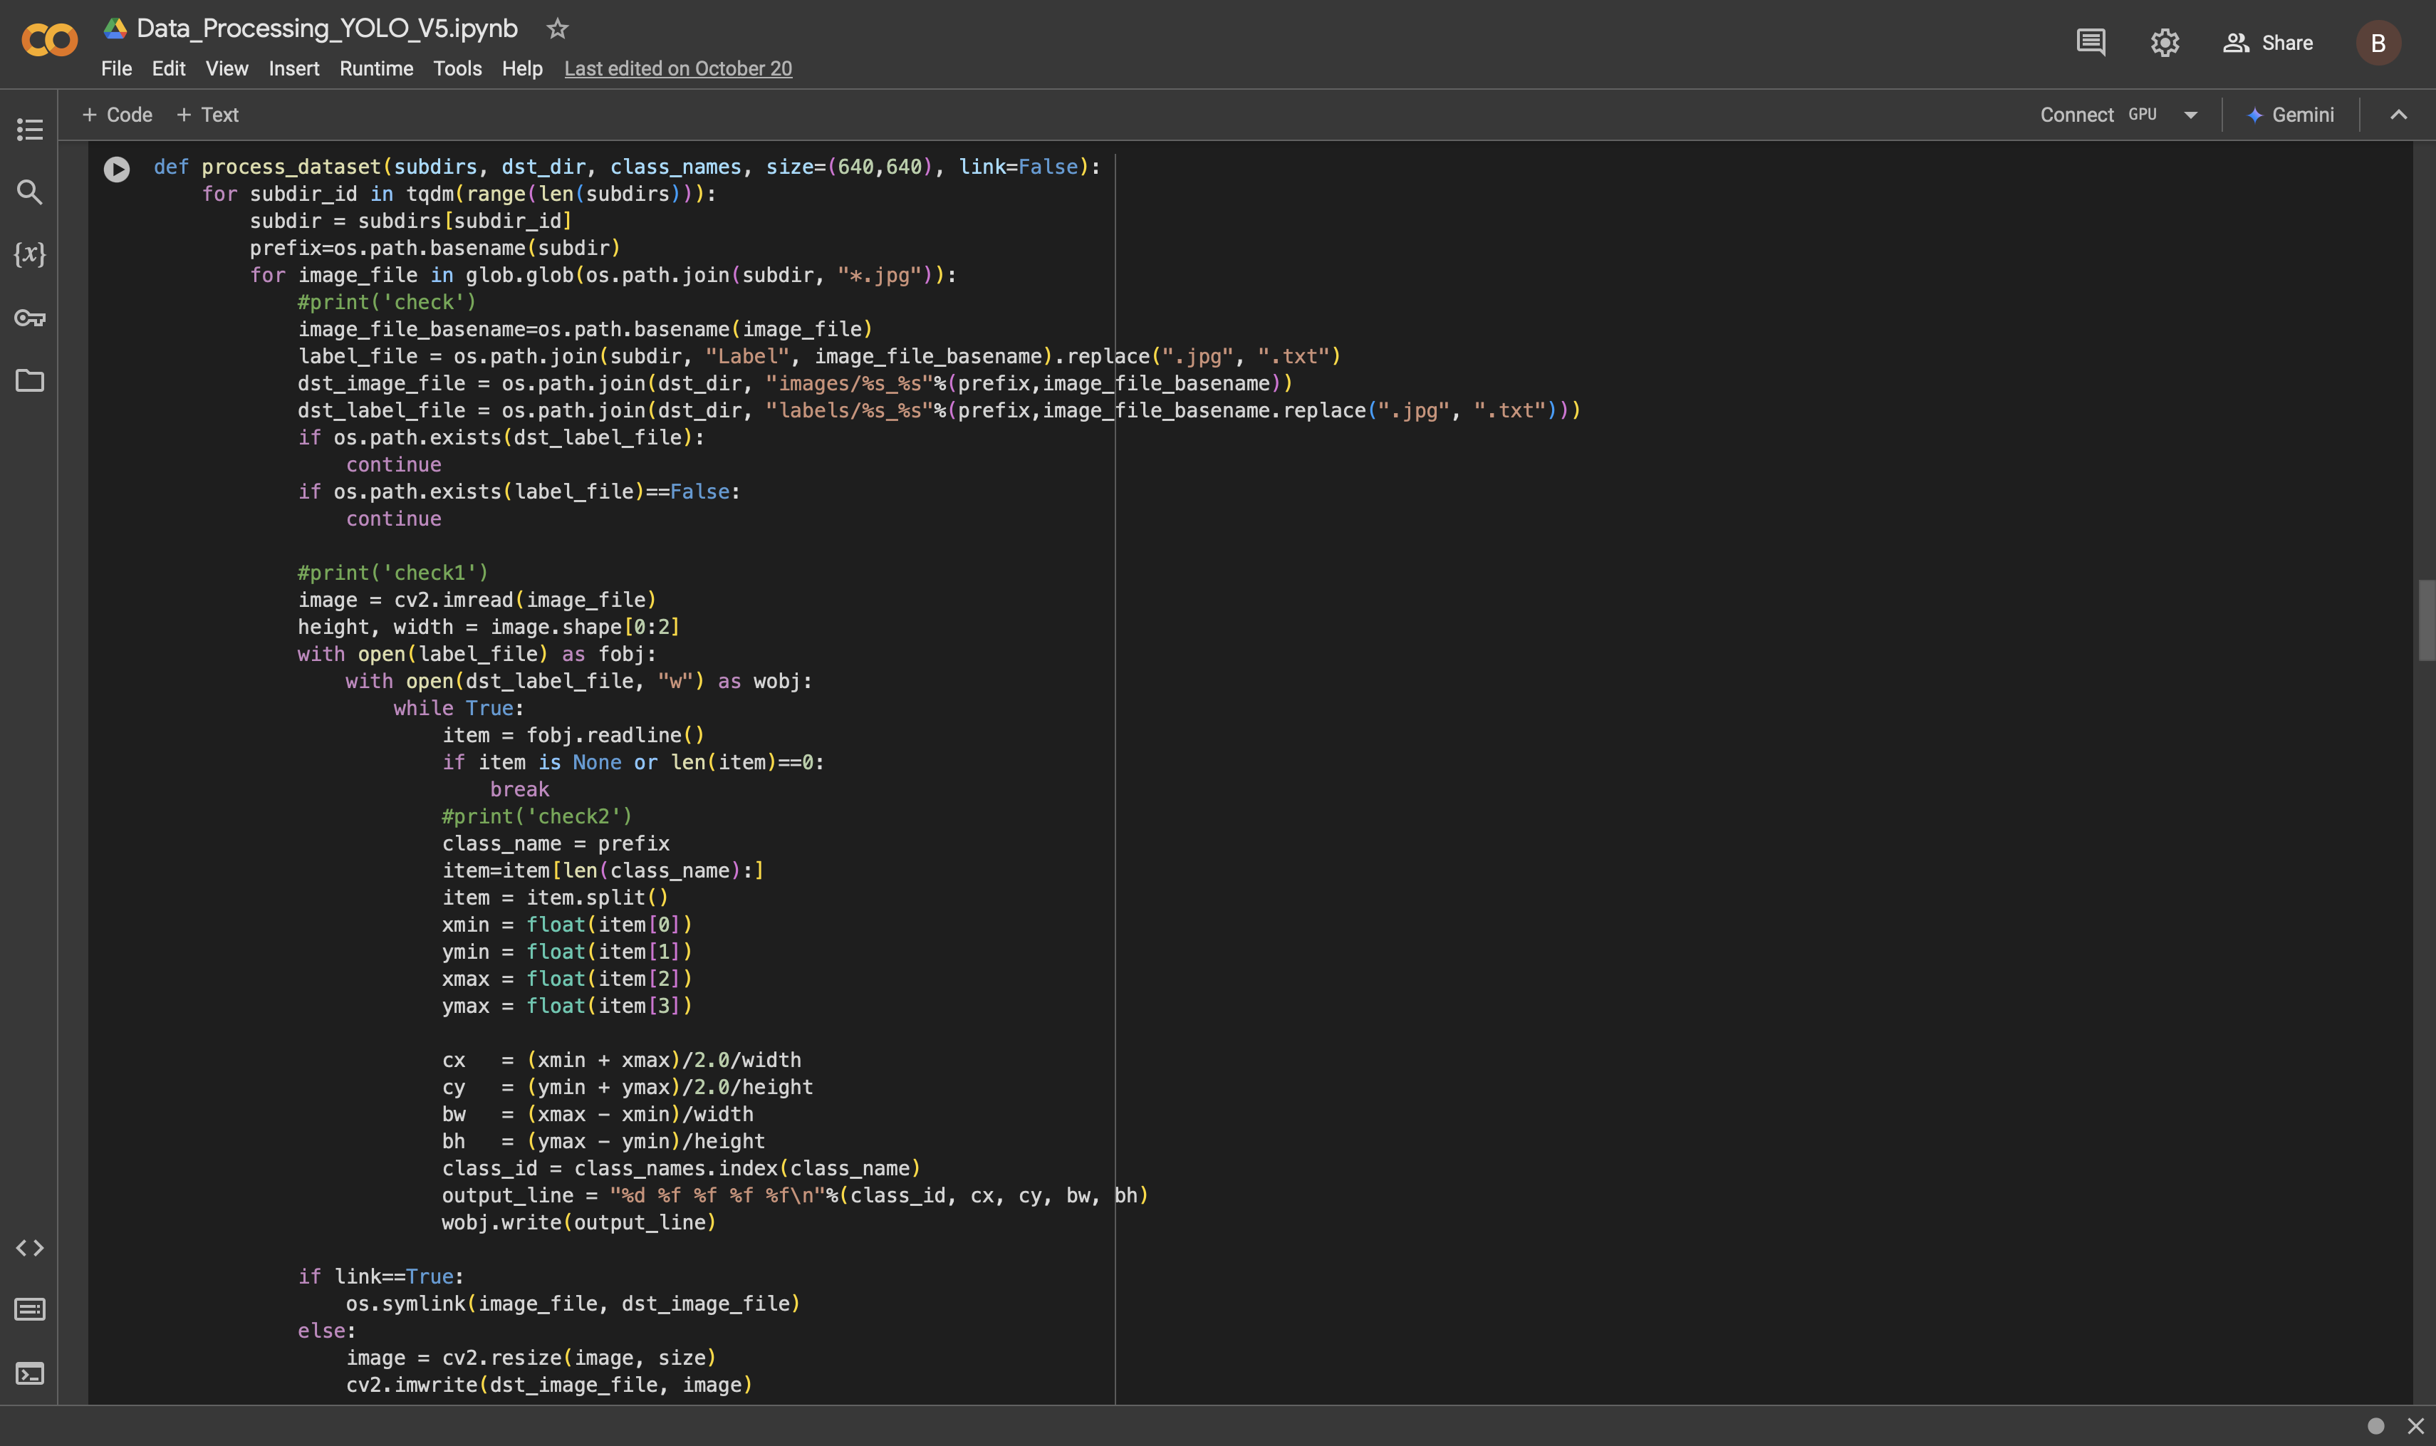Collapse the header with the chevron toggle
2436x1446 pixels.
(x=2398, y=114)
